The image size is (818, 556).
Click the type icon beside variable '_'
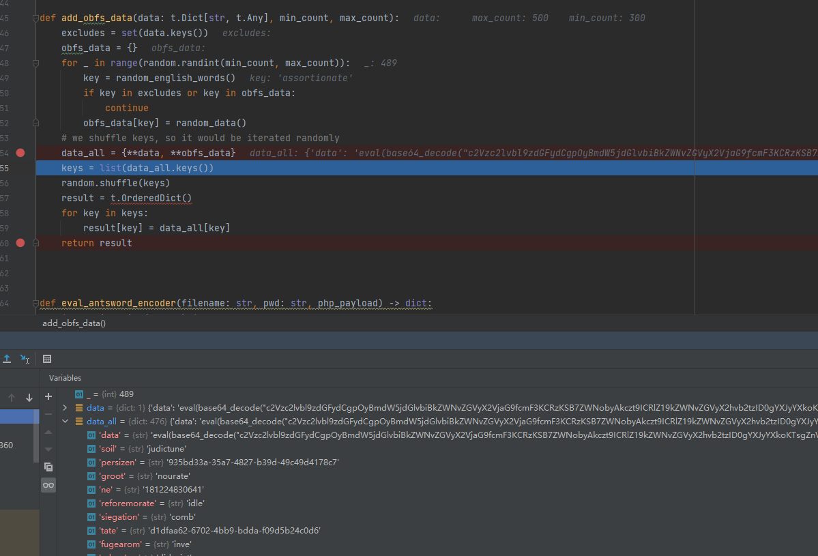tap(78, 394)
